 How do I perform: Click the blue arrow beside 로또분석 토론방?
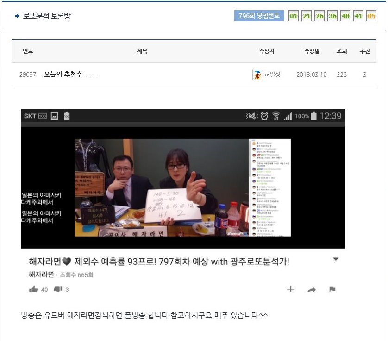[x=17, y=16]
